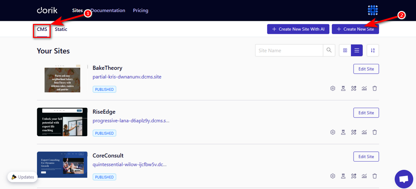The width and height of the screenshot is (416, 189).
Task: Click Create New Site With AI
Action: tap(298, 29)
